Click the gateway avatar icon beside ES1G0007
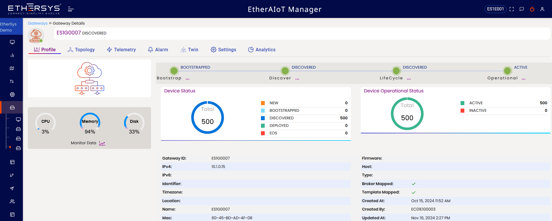Image resolution: width=552 pixels, height=221 pixels. click(x=36, y=36)
